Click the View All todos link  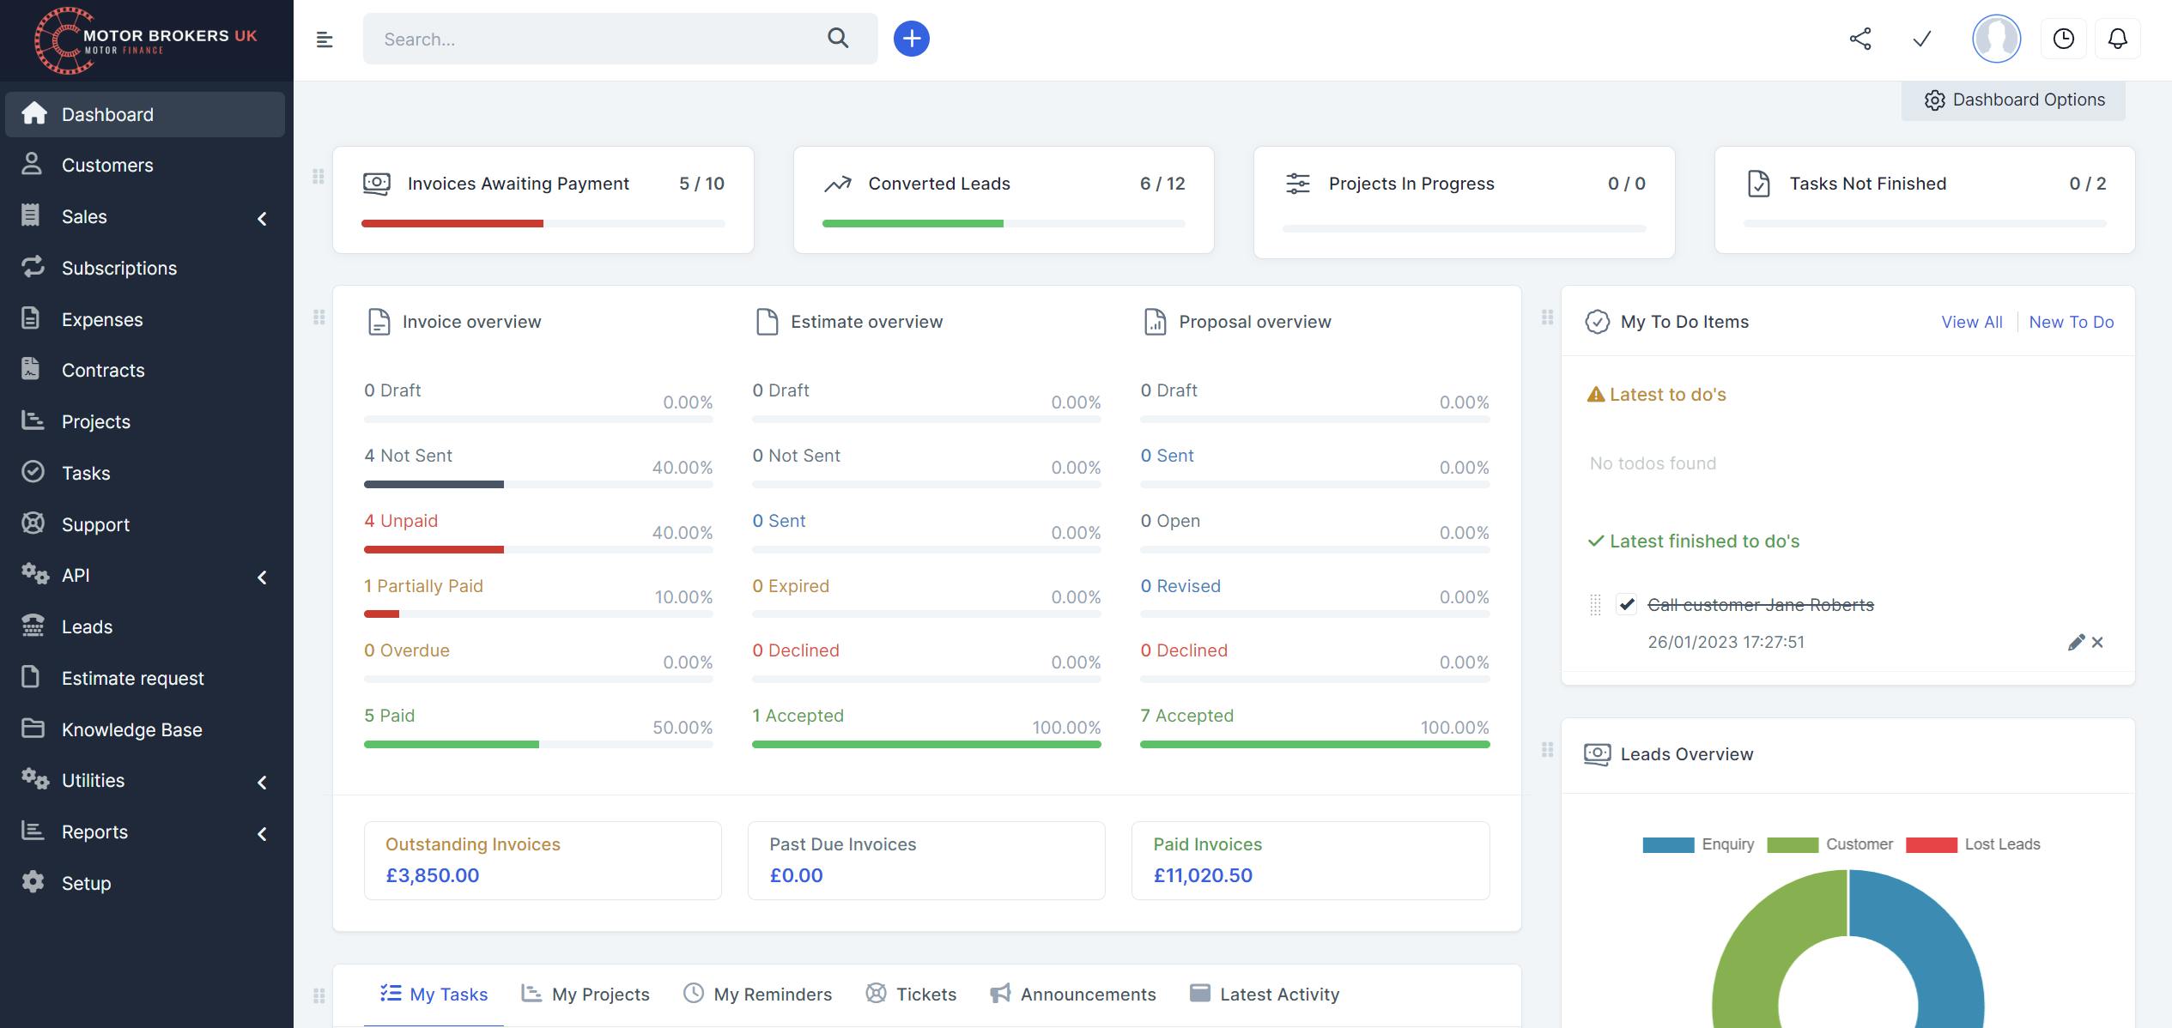coord(1971,322)
